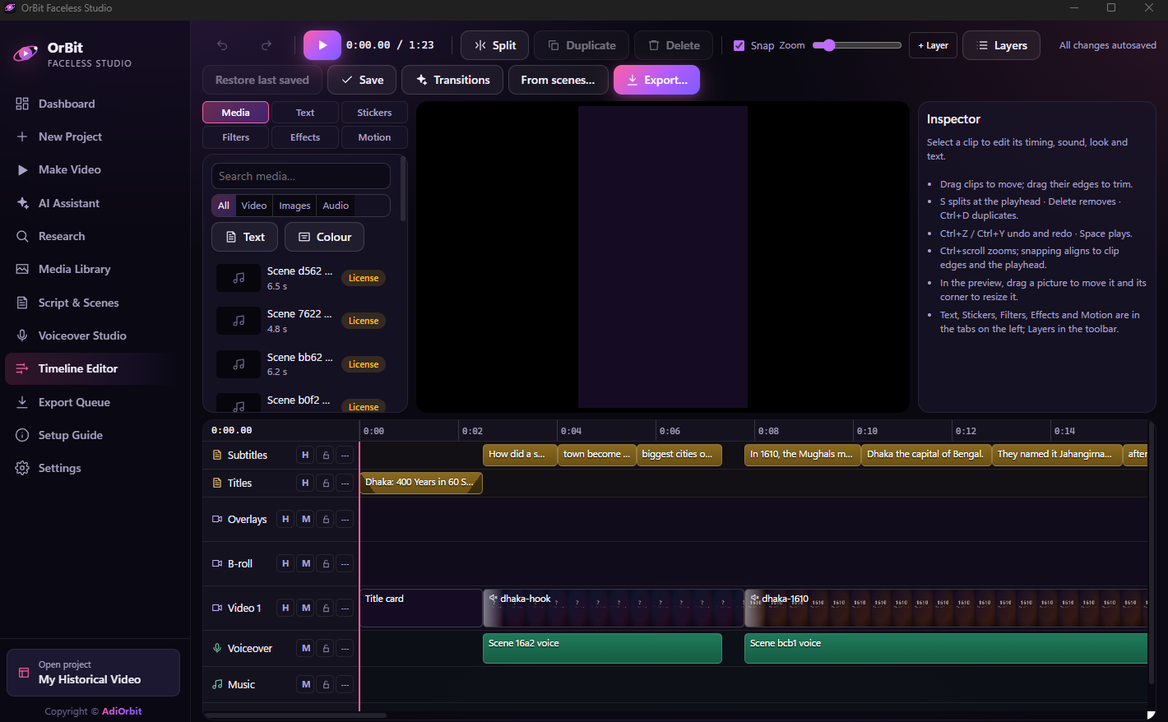The image size is (1168, 722).
Task: Click the undo arrow in the toolbar
Action: (x=222, y=45)
